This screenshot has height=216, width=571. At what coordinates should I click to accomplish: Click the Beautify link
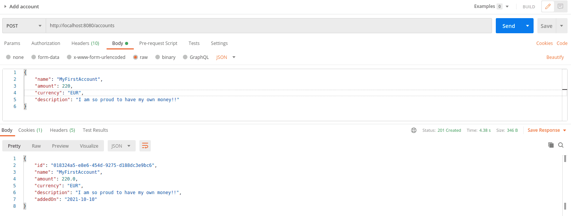pos(555,57)
